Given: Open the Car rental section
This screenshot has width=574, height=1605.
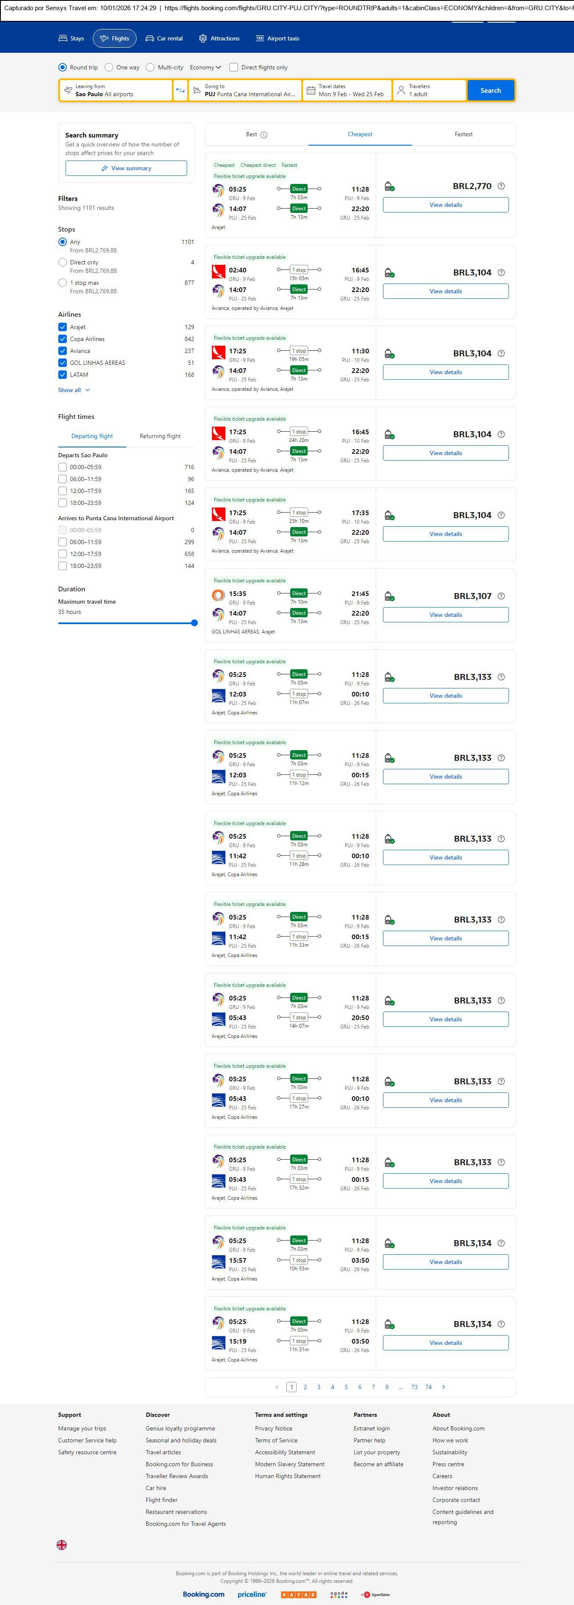Looking at the screenshot, I should point(164,39).
